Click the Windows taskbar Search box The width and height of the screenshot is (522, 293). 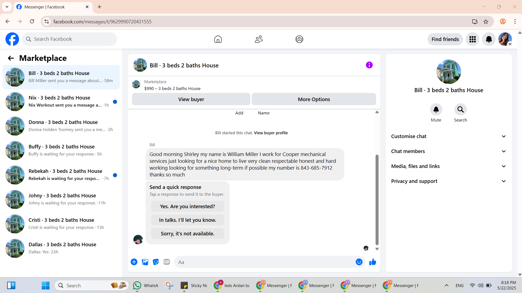(91, 285)
